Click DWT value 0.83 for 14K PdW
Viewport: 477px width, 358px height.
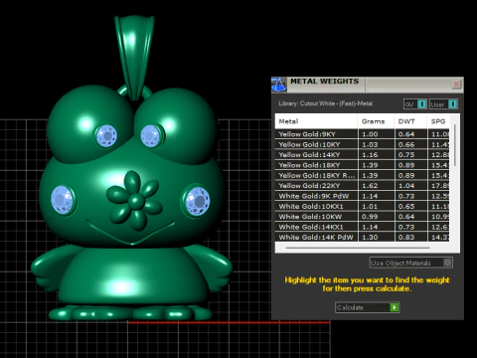click(x=406, y=237)
